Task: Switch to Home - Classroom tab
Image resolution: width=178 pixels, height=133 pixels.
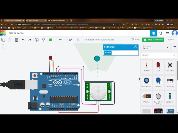Action: click(x=36, y=21)
